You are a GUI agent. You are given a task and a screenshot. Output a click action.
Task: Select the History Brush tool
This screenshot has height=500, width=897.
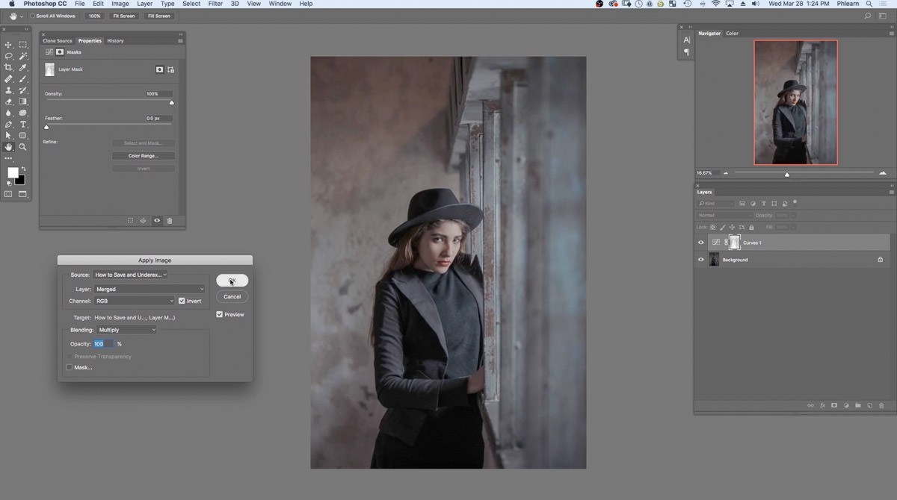(x=23, y=90)
